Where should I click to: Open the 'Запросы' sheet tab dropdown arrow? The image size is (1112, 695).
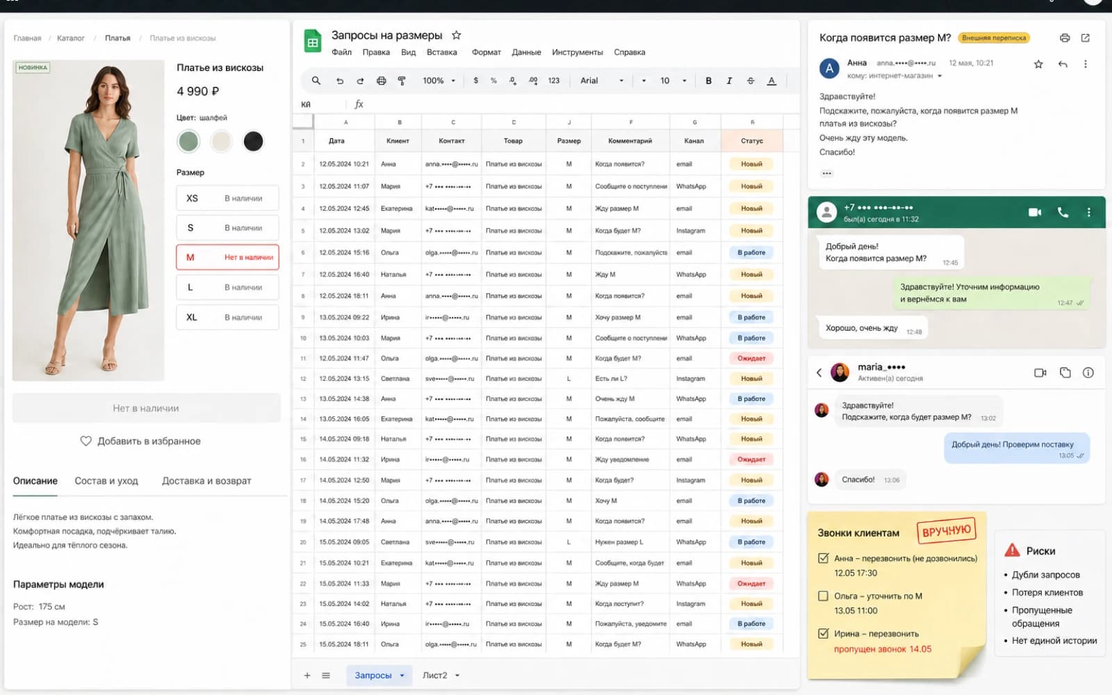(x=402, y=675)
